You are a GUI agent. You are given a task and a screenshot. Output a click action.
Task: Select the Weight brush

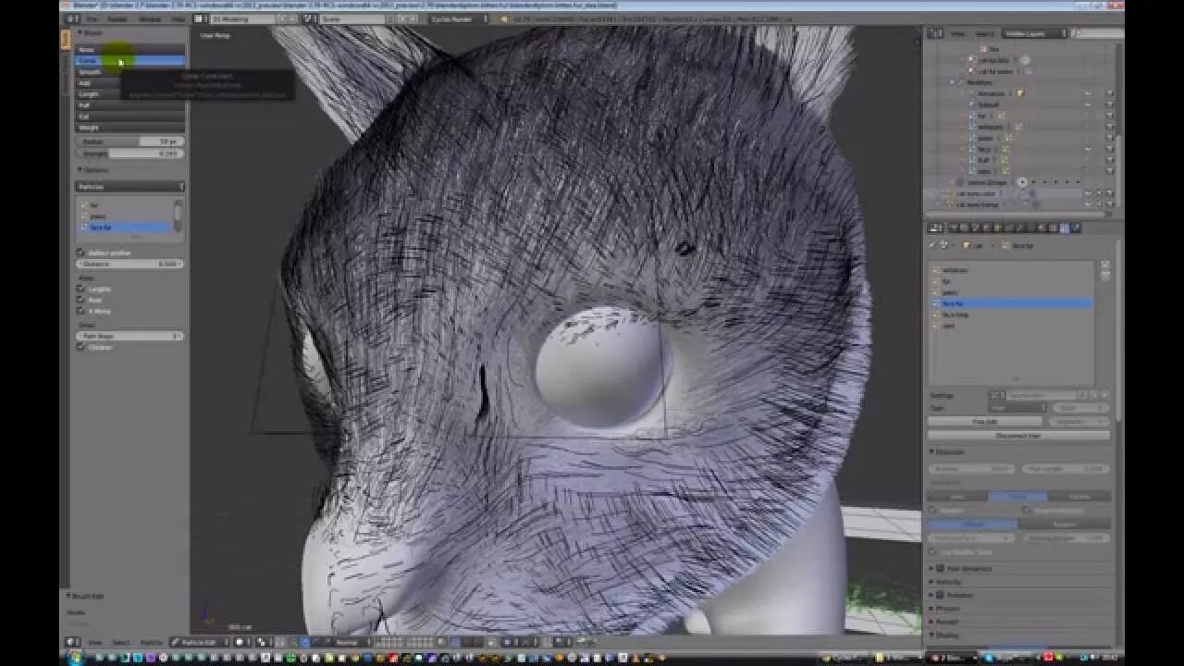(129, 128)
